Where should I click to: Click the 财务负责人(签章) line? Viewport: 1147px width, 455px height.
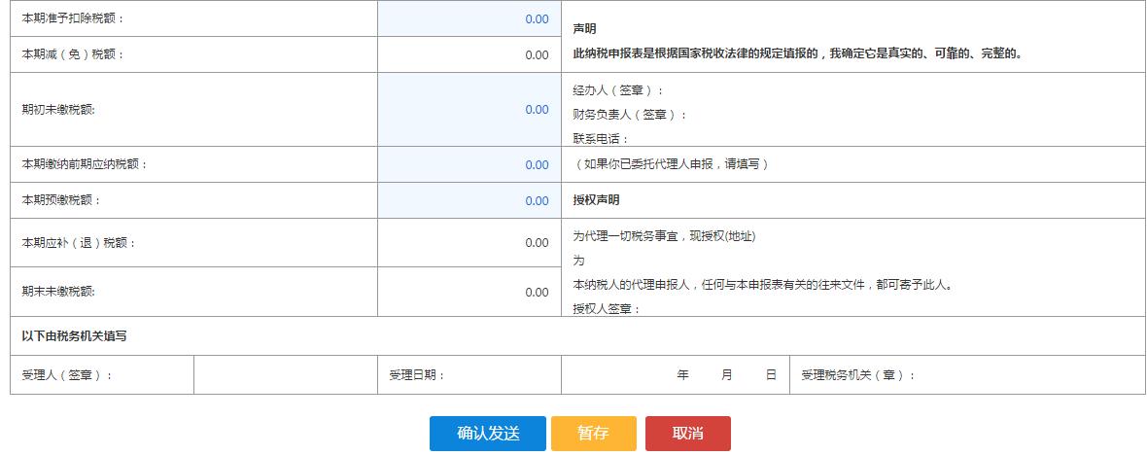[x=630, y=115]
